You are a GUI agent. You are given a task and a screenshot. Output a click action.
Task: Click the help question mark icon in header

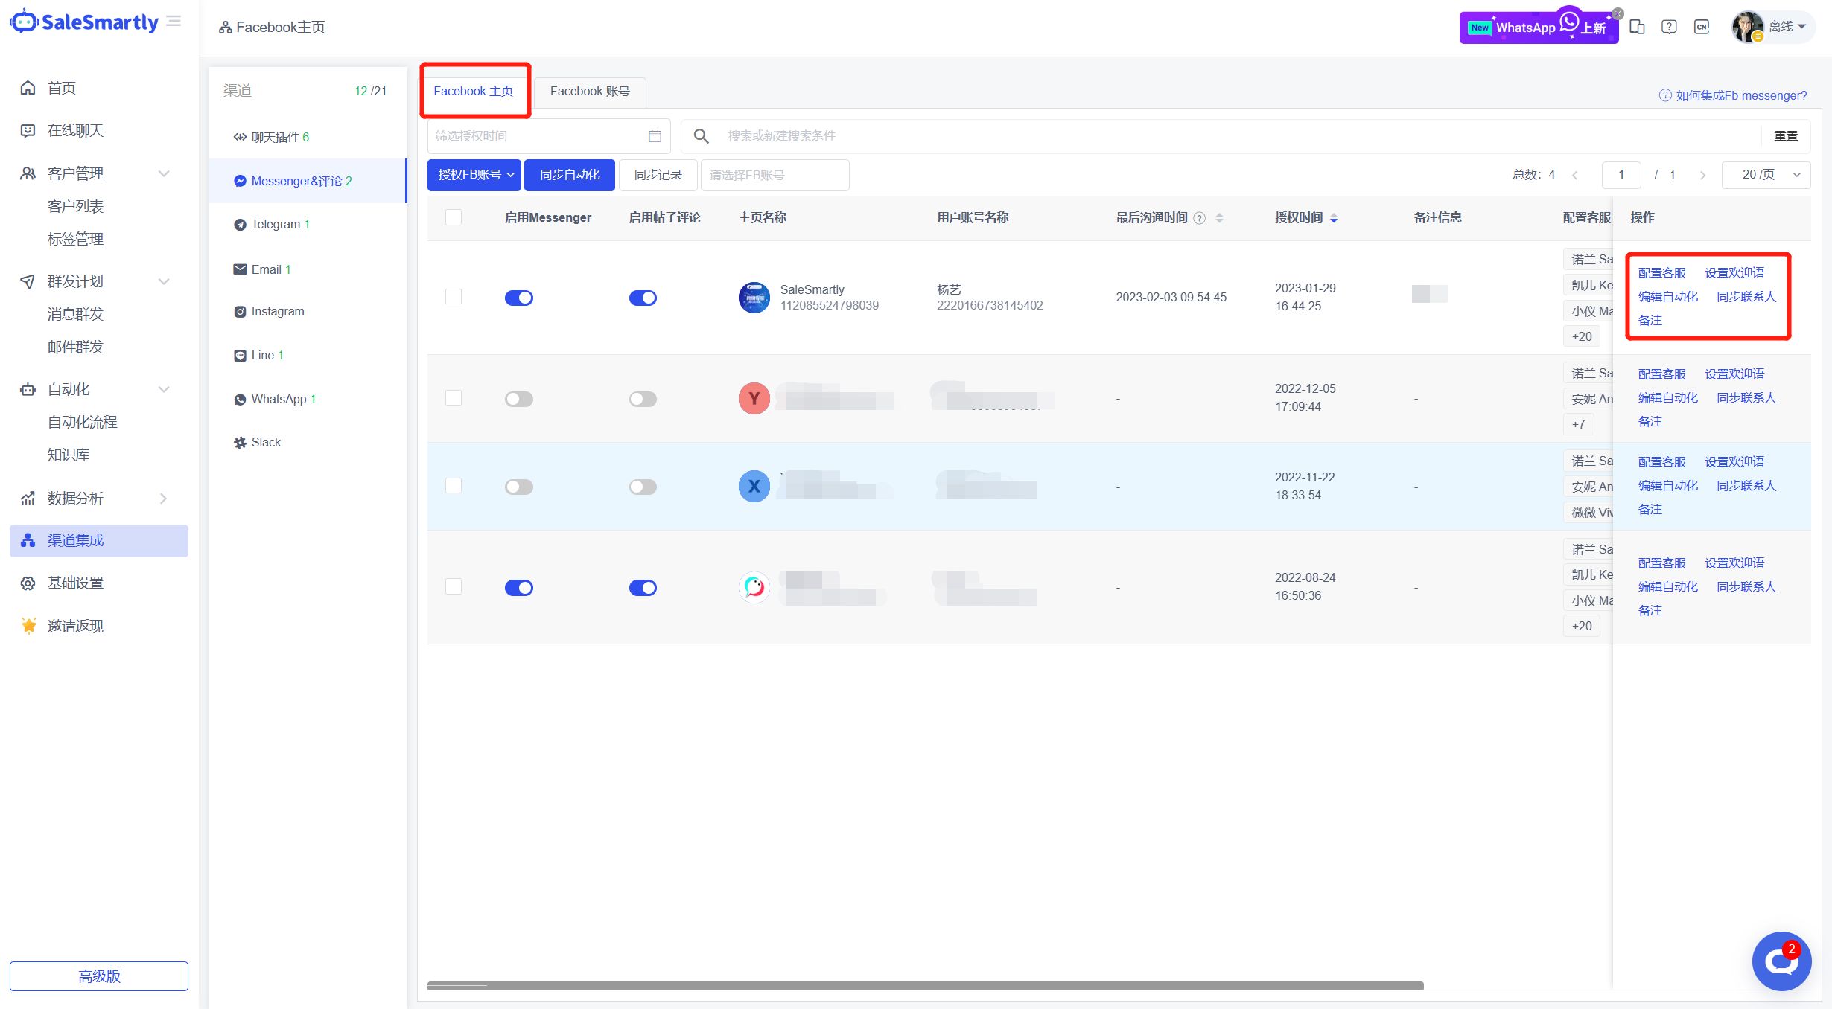1669,27
